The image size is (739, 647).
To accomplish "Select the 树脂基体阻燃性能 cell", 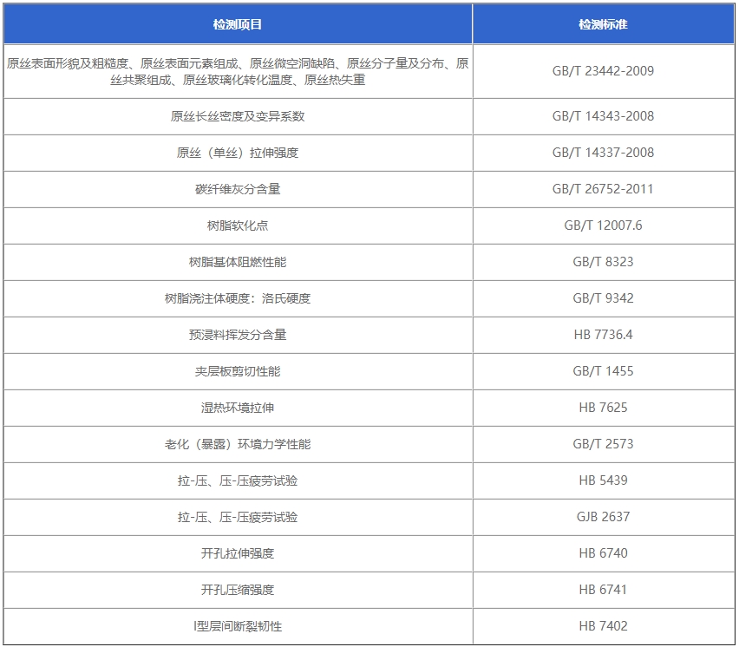I will [x=238, y=262].
